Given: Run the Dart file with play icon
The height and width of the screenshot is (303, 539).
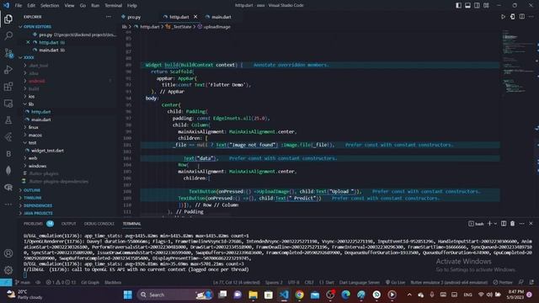Looking at the screenshot, I should tap(503, 17).
